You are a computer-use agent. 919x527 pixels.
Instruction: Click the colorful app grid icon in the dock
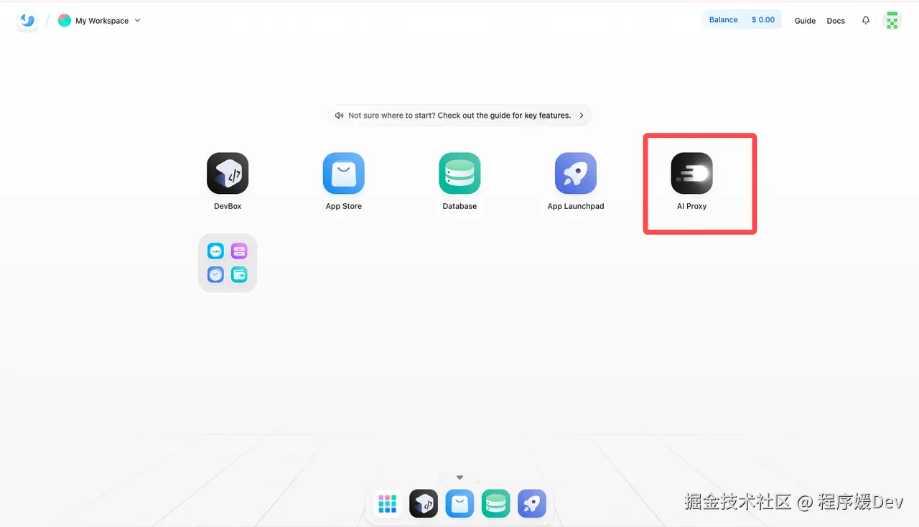pyautogui.click(x=388, y=504)
